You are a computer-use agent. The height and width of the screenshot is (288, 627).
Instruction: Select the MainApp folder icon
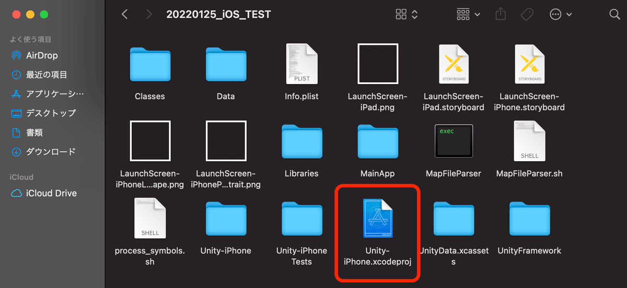378,142
